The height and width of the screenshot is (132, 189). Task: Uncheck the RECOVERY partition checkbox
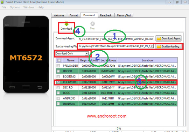[x=58, y=82]
